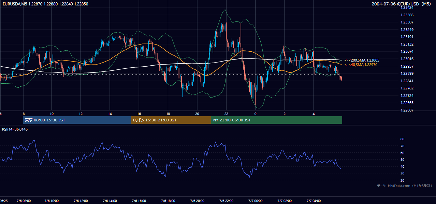Click RSI scale level 80
The width and height of the screenshot is (436, 204).
(402, 139)
